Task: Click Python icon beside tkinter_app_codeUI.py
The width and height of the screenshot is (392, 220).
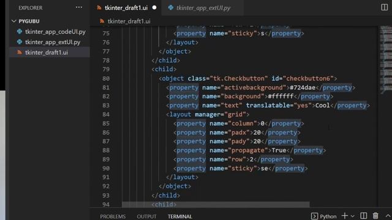Action: click(20, 32)
